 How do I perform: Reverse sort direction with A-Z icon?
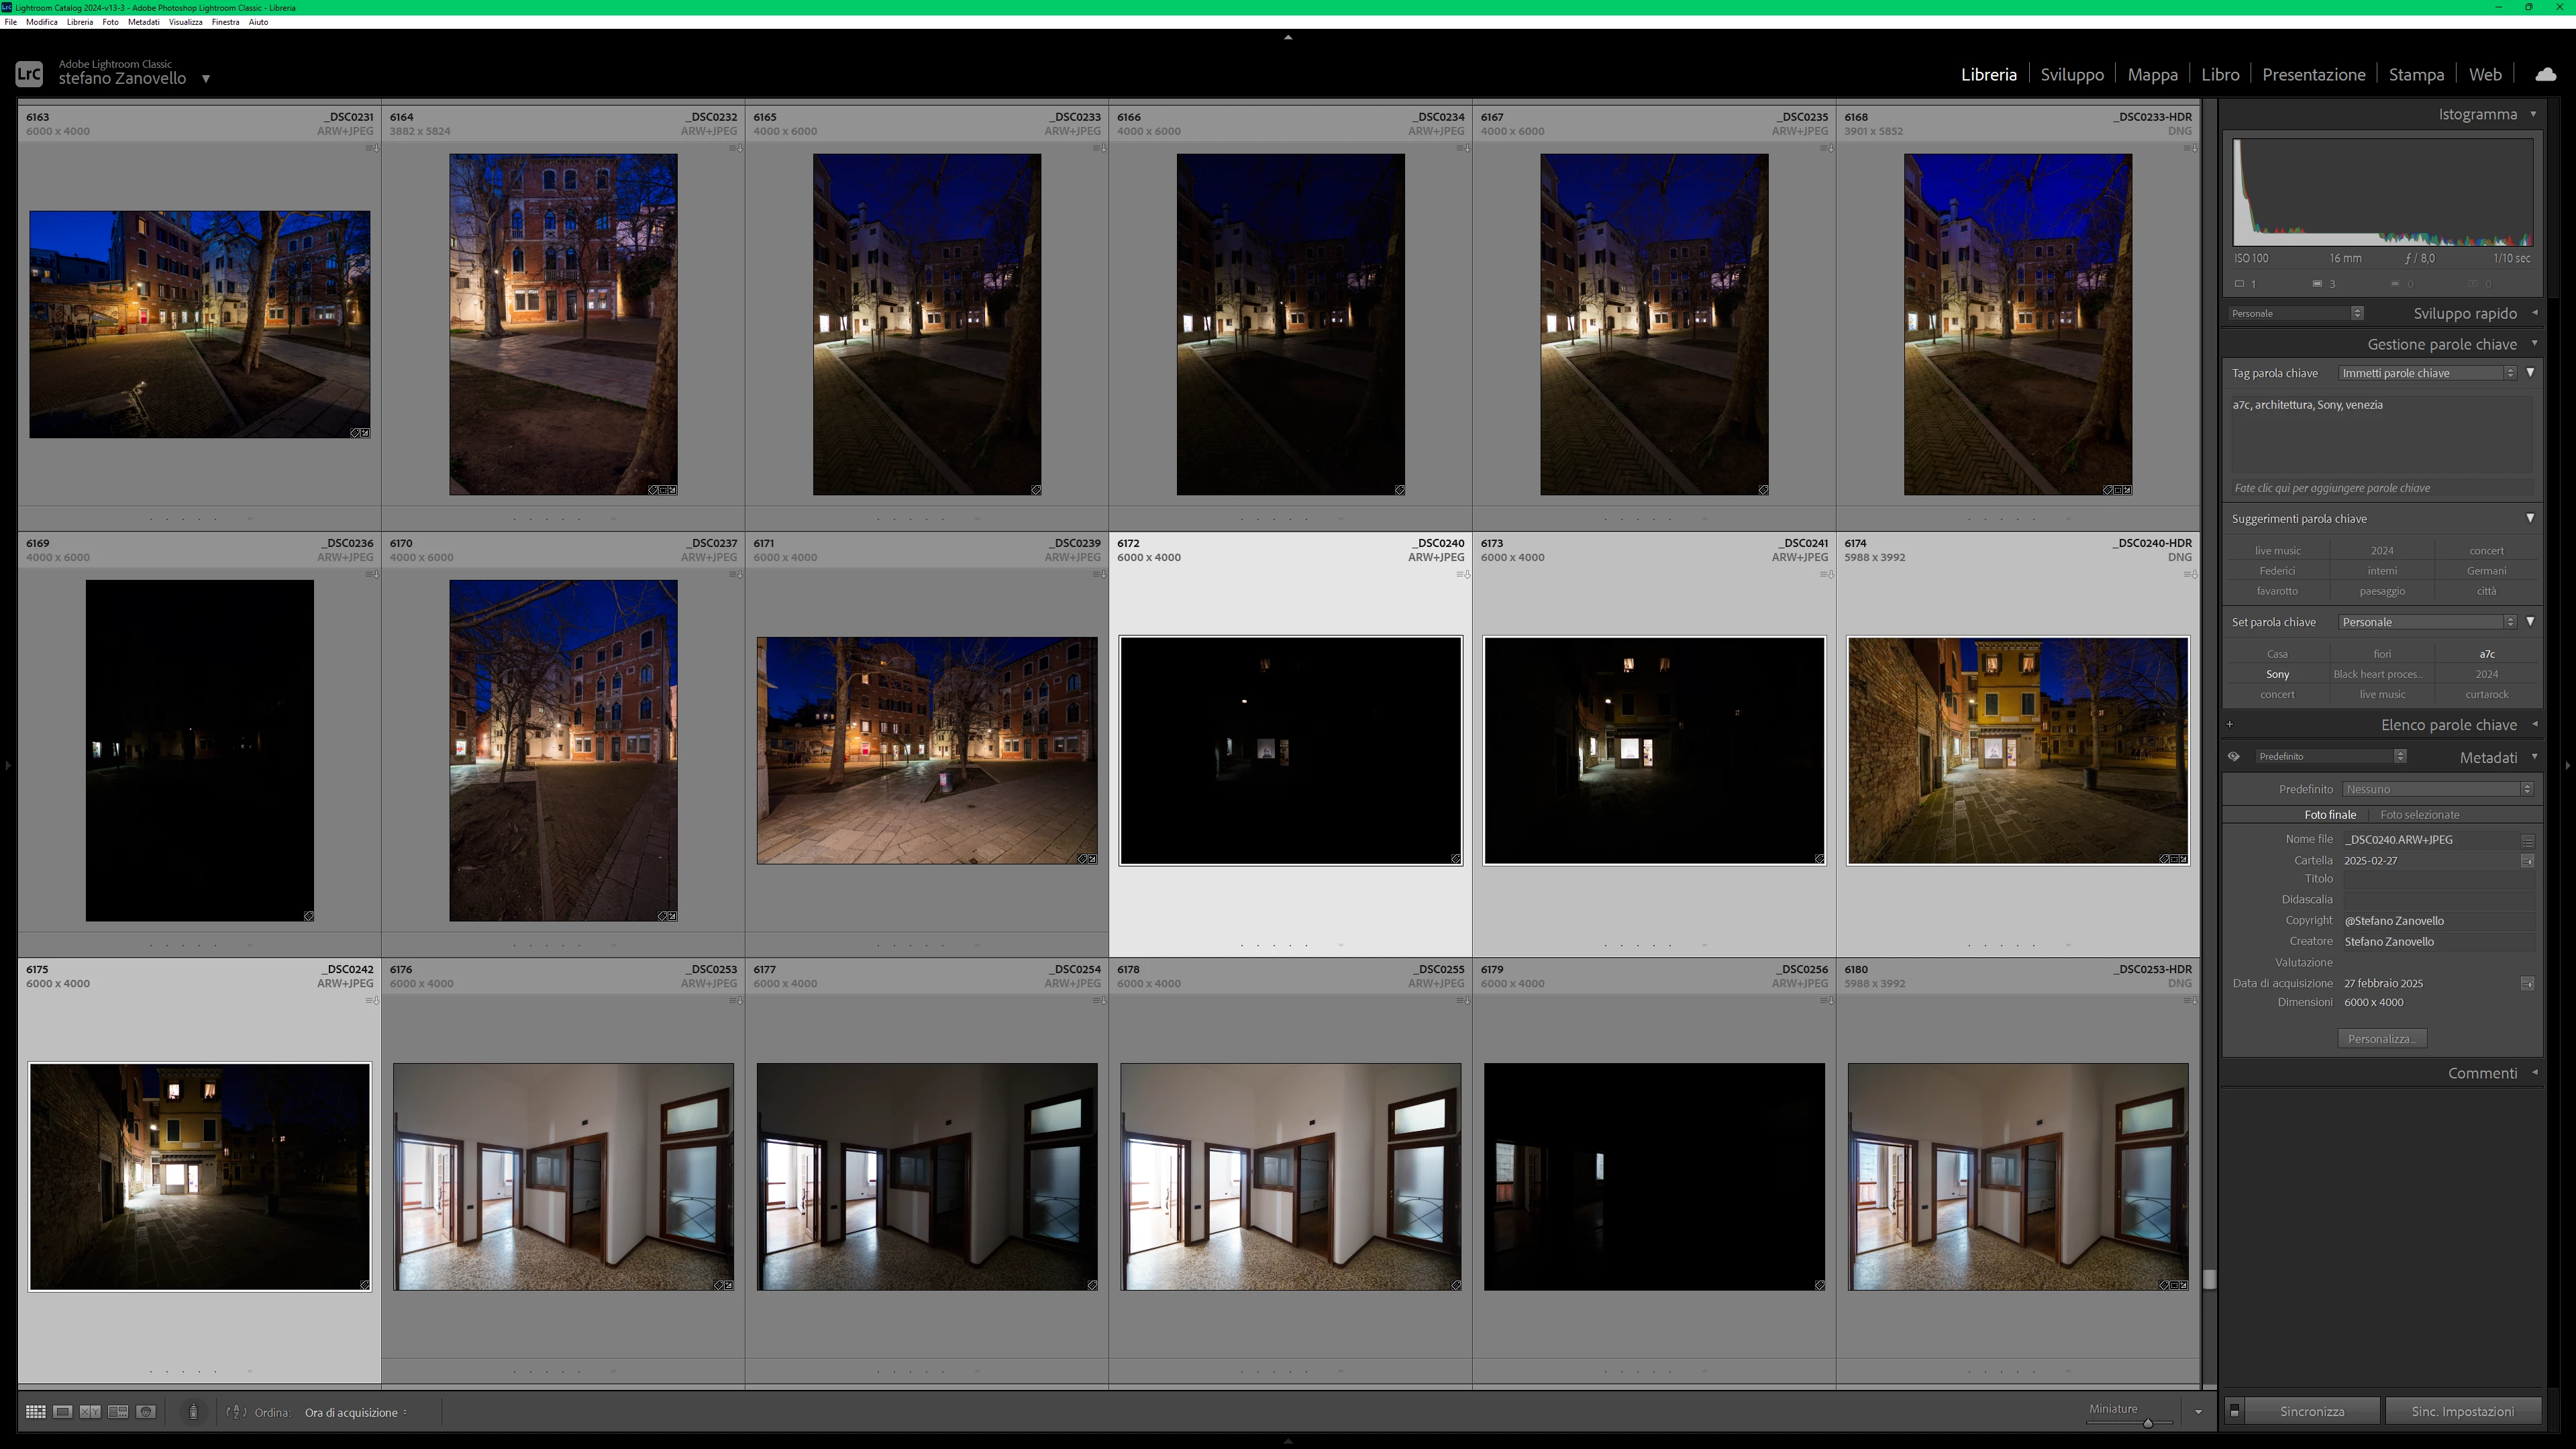click(237, 1412)
